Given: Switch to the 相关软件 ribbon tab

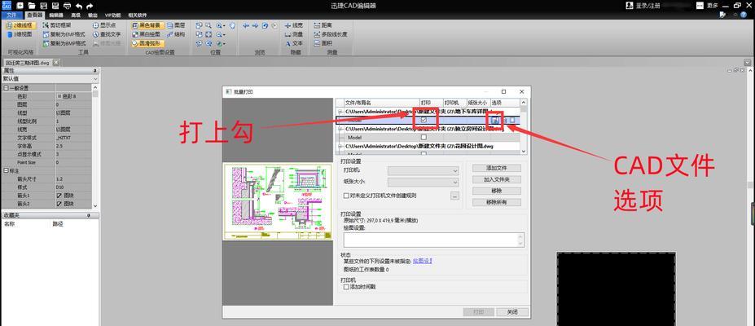Looking at the screenshot, I should click(137, 15).
